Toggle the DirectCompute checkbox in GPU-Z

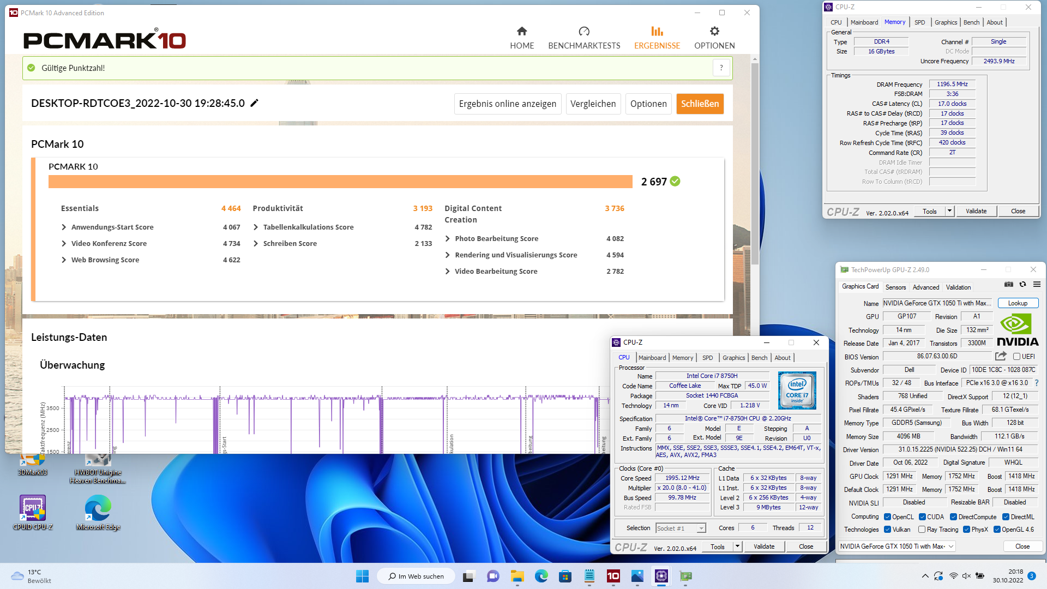(953, 517)
